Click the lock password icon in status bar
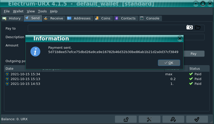The height and width of the screenshot is (124, 214). point(126,119)
